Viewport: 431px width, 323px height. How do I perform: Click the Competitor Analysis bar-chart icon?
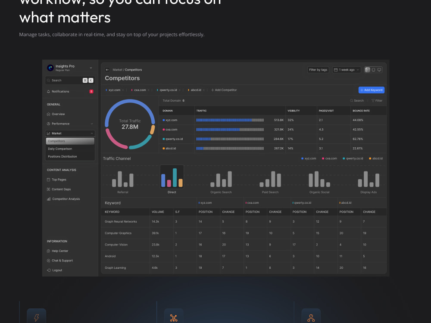tap(49, 199)
